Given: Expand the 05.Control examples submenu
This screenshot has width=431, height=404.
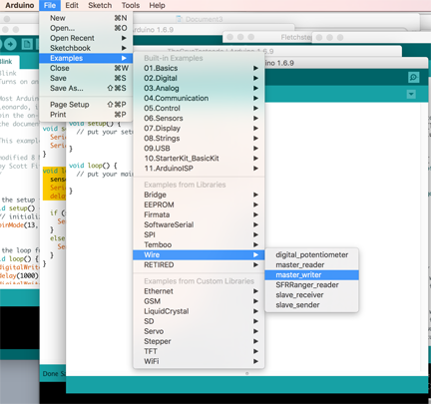Looking at the screenshot, I should [x=199, y=108].
